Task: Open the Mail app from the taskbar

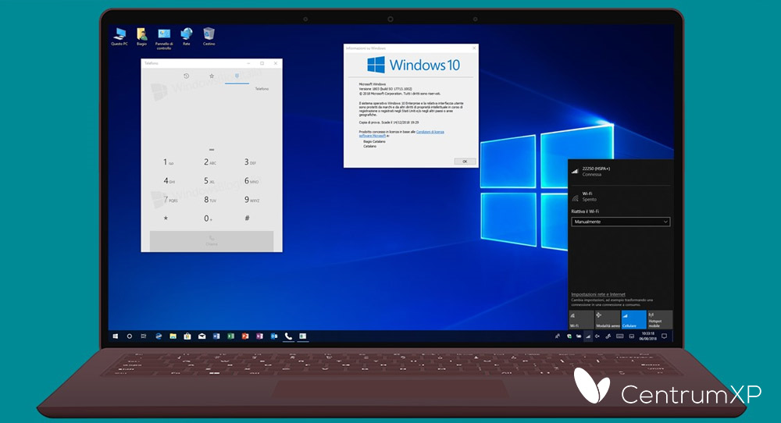Action: 201,336
